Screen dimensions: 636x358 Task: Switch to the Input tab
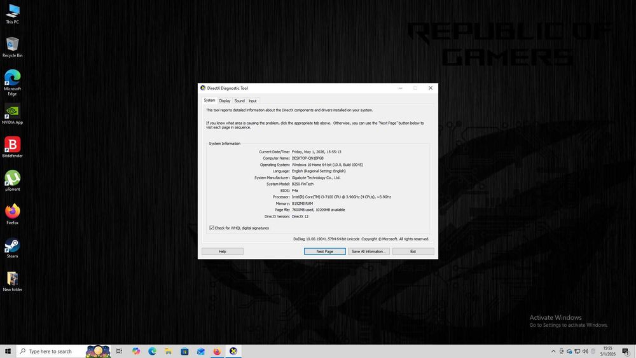coord(252,100)
